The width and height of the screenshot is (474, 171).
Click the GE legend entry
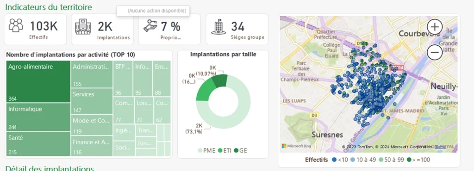240,151
